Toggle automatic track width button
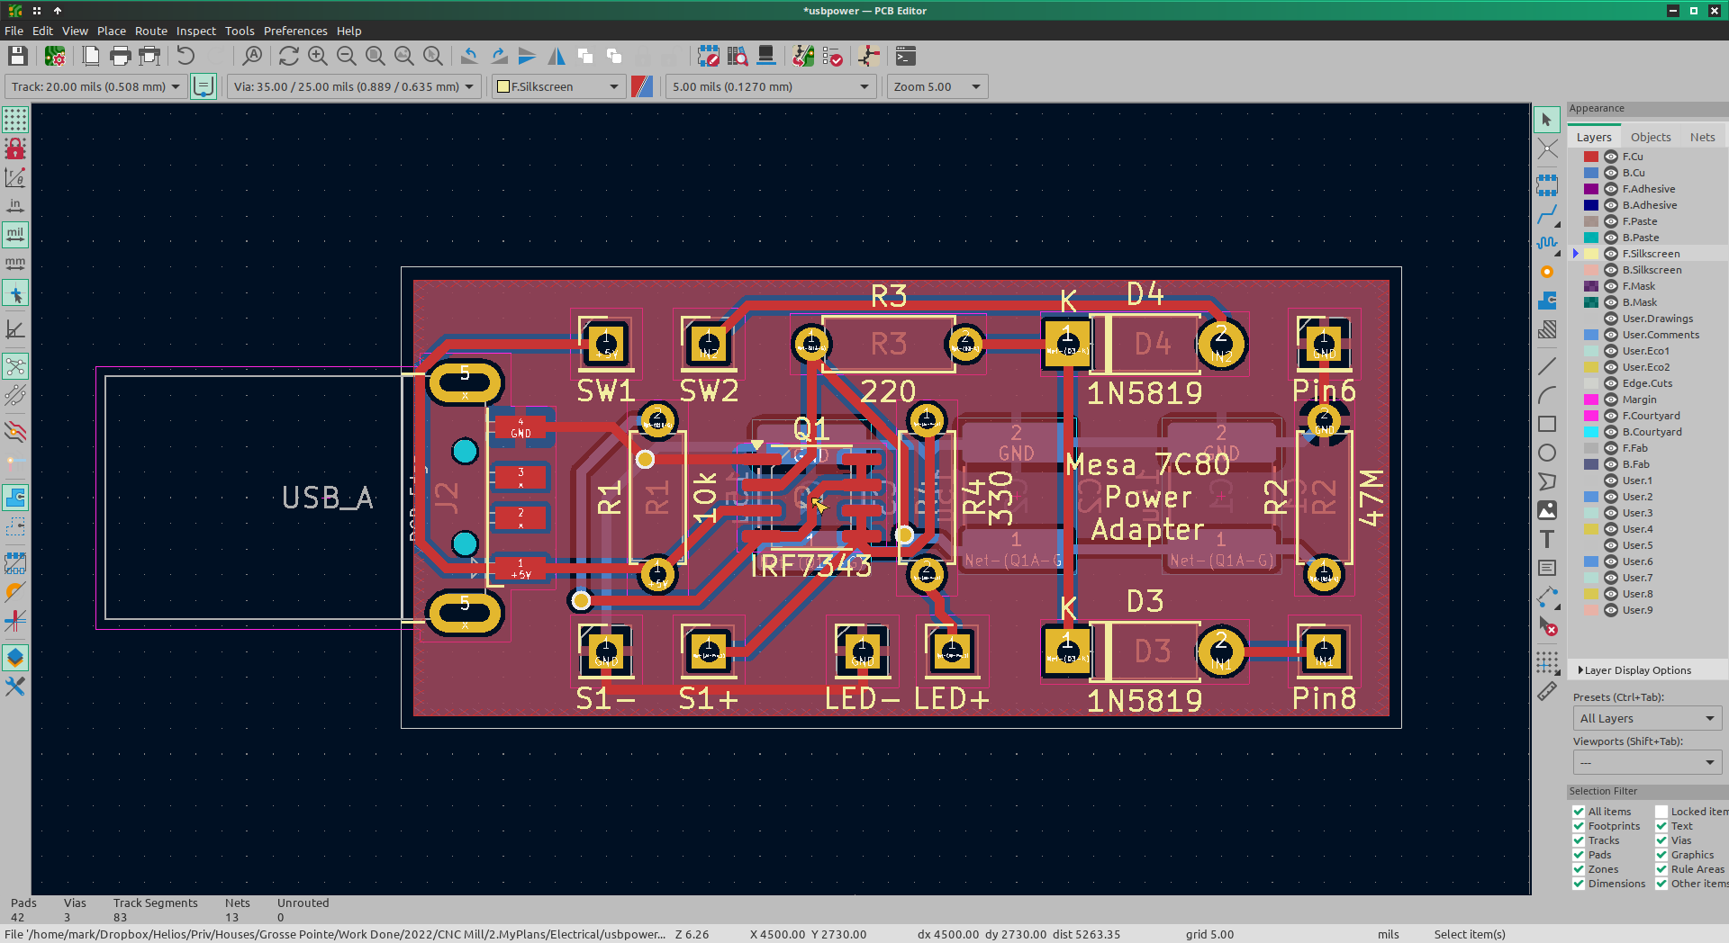This screenshot has width=1729, height=943. pos(204,86)
